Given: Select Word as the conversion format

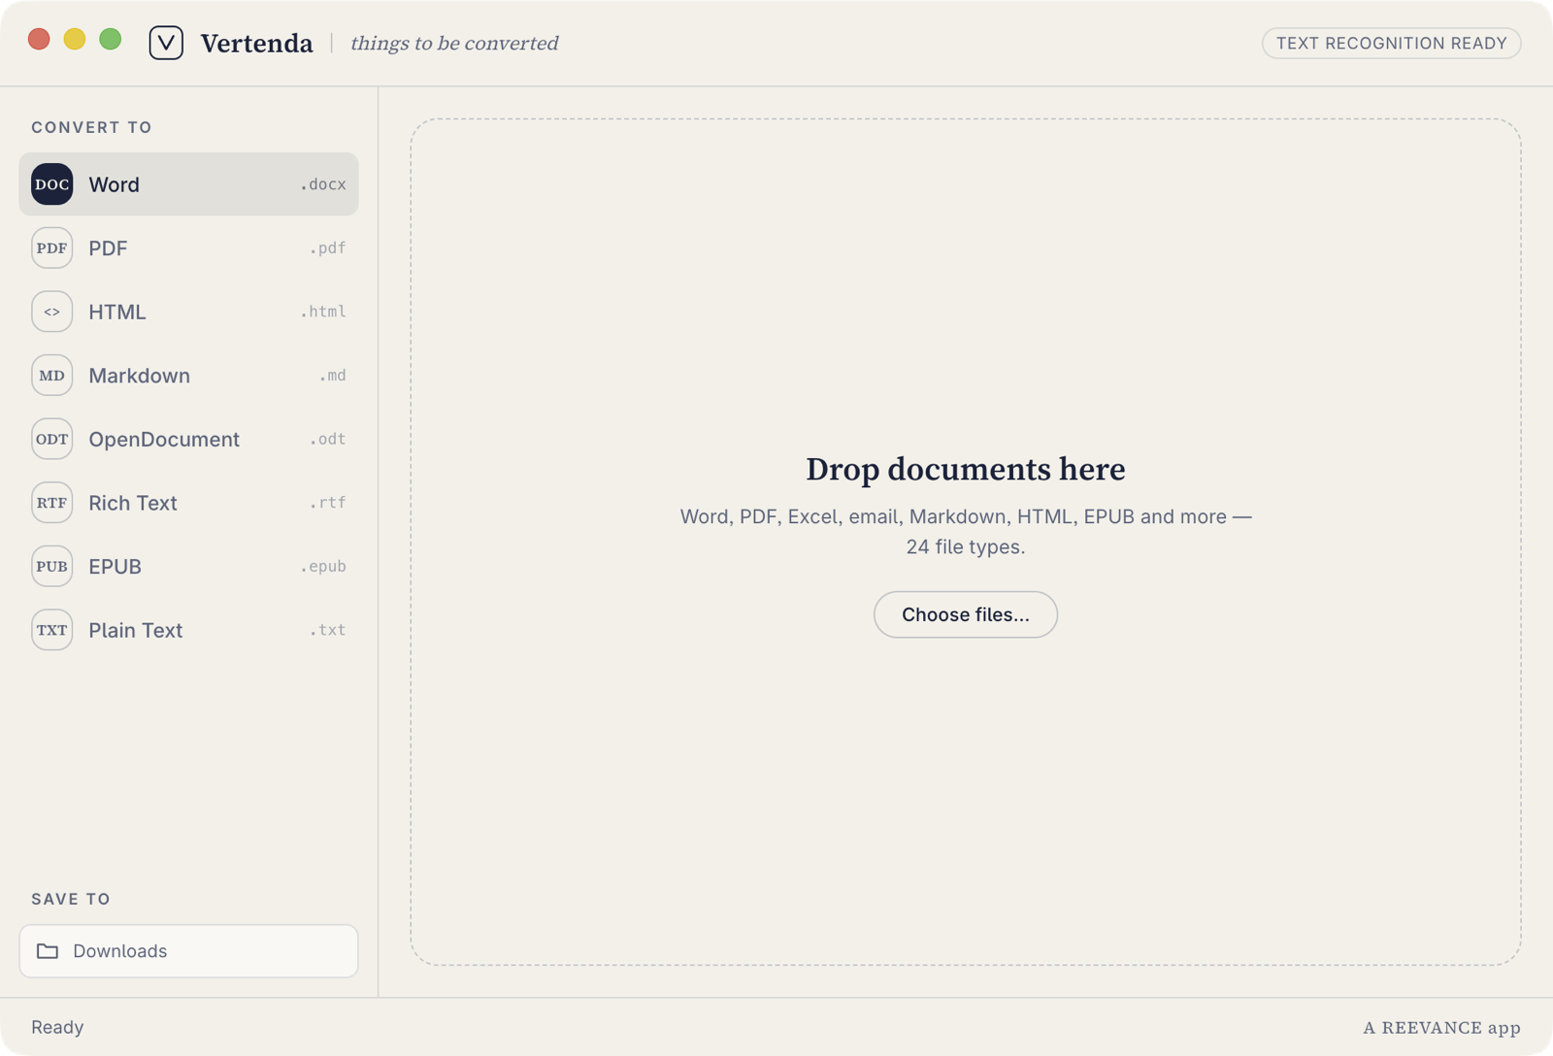Looking at the screenshot, I should [x=188, y=184].
